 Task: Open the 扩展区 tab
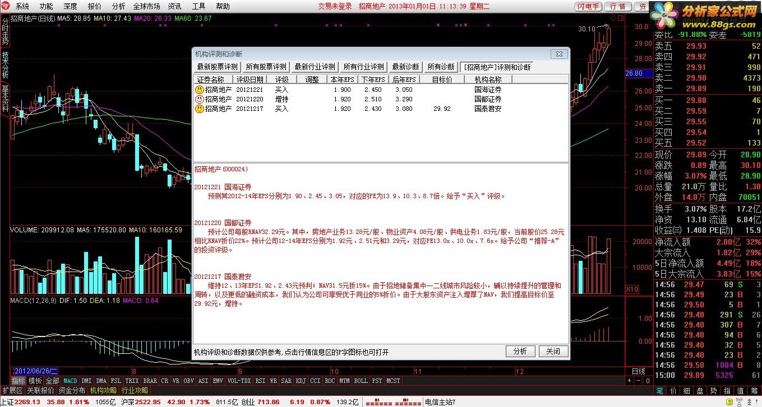click(x=12, y=390)
